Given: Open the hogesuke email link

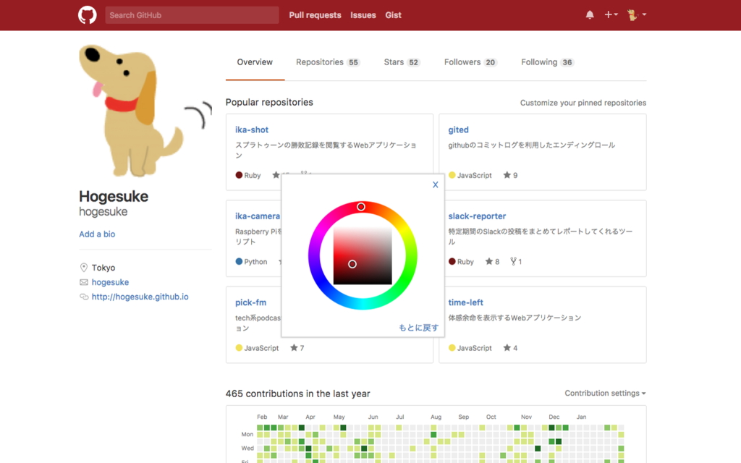Looking at the screenshot, I should pyautogui.click(x=110, y=283).
